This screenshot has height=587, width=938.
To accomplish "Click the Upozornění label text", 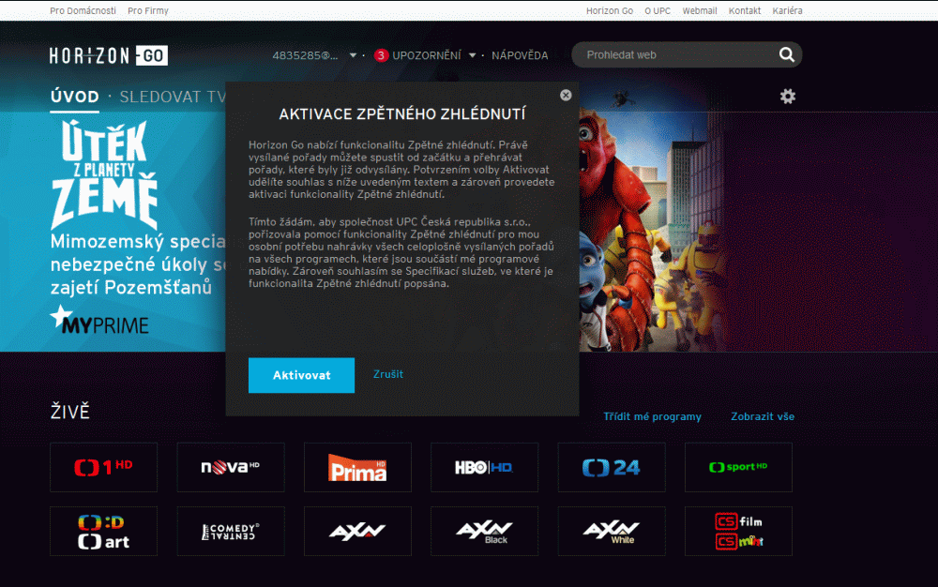I will (x=427, y=55).
